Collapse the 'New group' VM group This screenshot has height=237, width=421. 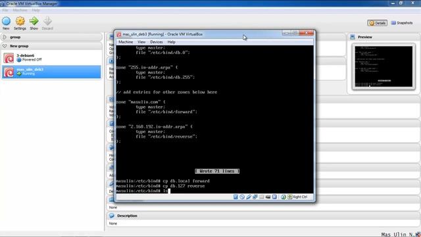coord(5,46)
